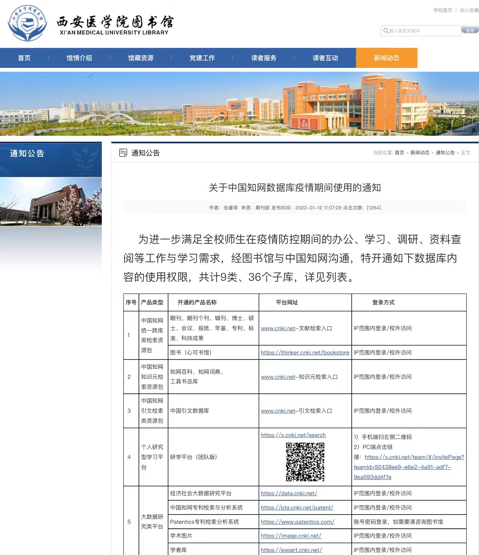Select the 党建工作 navigation tab

pyautogui.click(x=202, y=58)
